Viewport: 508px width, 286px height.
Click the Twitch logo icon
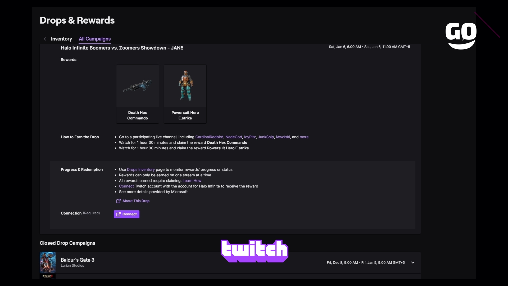[254, 251]
